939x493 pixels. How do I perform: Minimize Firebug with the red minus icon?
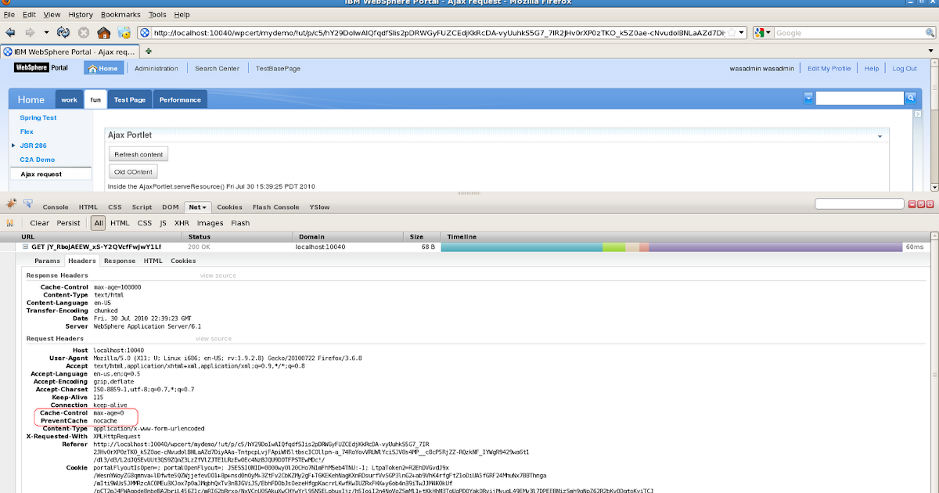pyautogui.click(x=911, y=204)
